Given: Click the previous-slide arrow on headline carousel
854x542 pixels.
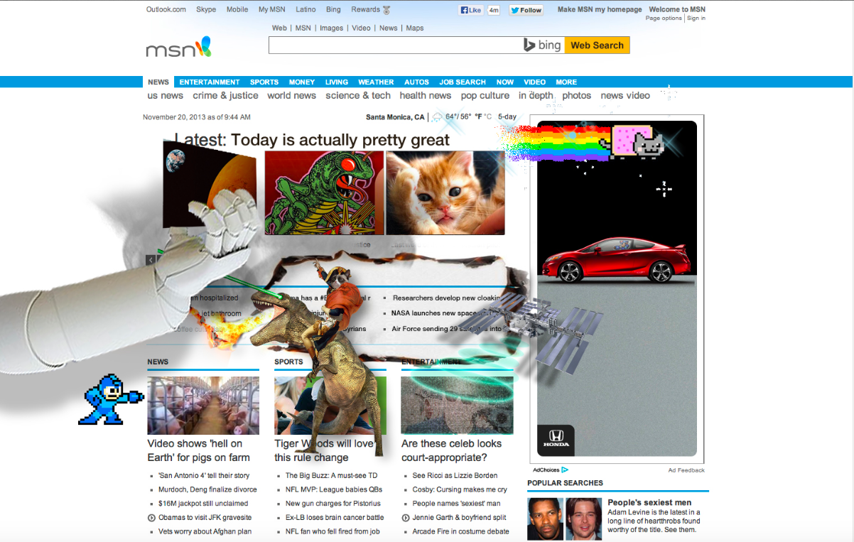Looking at the screenshot, I should 150,260.
